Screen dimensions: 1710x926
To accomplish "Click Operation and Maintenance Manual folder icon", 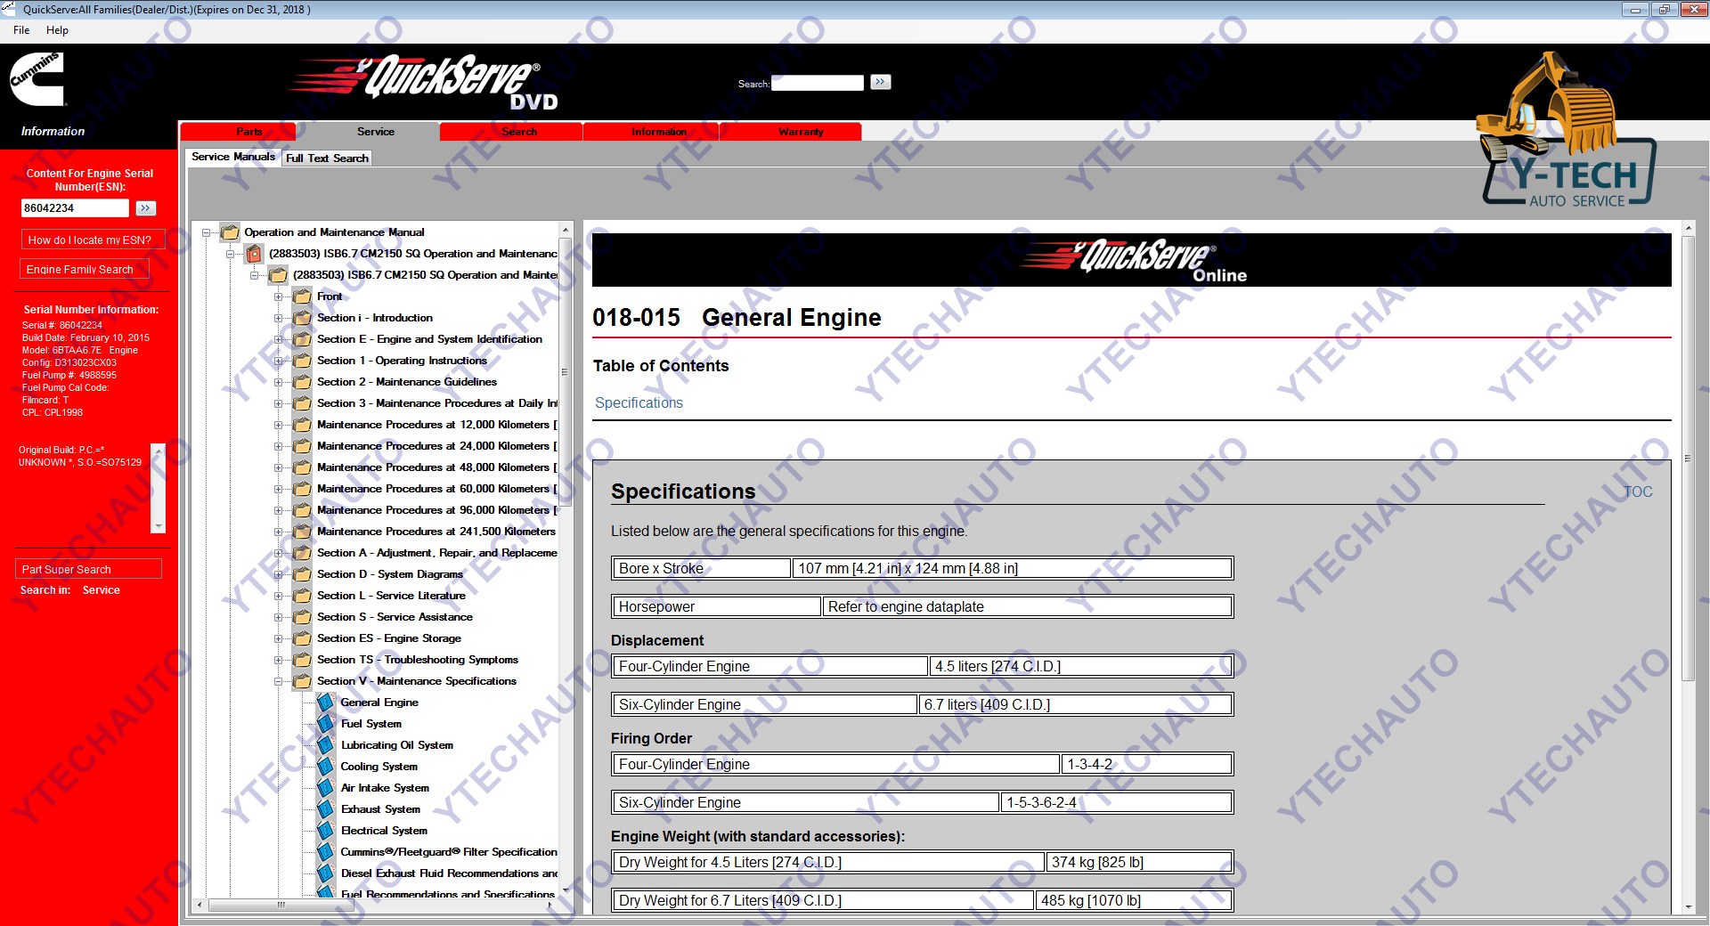I will [x=230, y=232].
